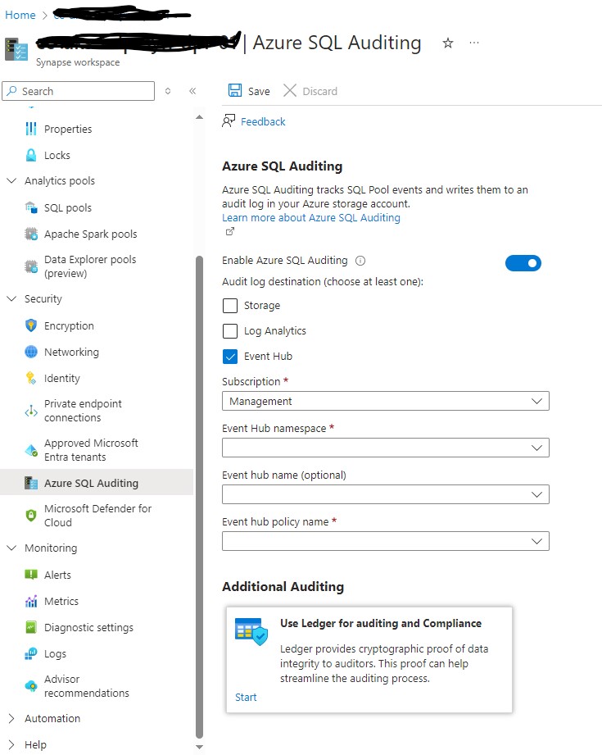
Task: Click the sidebar scroll down arrow
Action: click(199, 747)
